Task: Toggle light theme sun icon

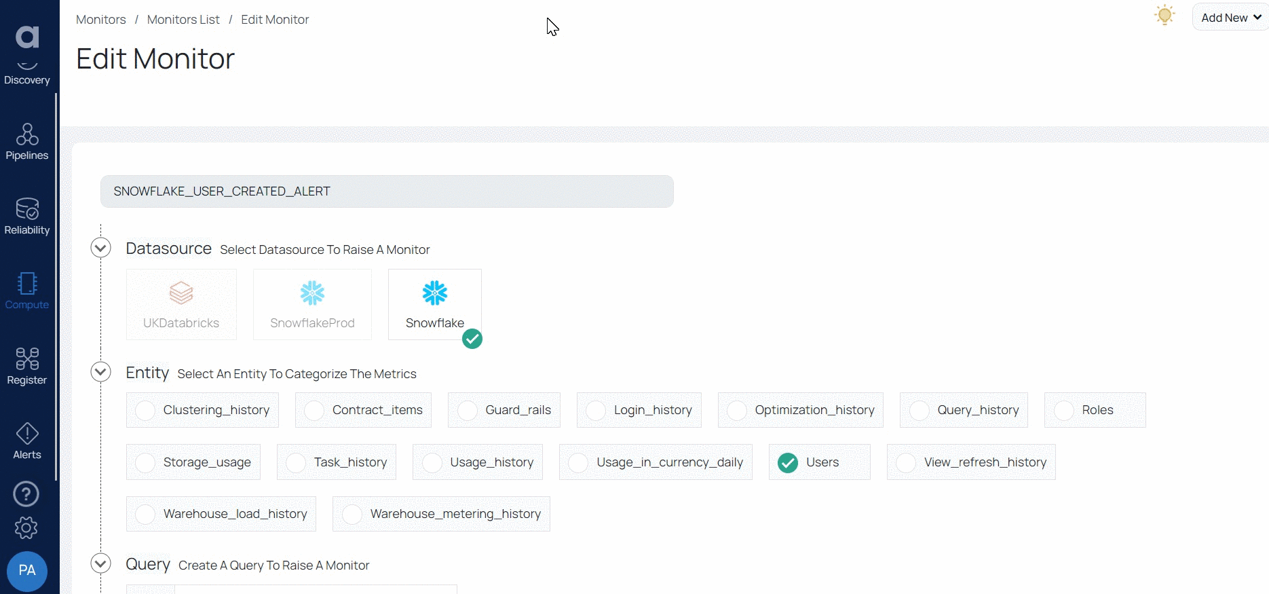Action: [x=1164, y=15]
